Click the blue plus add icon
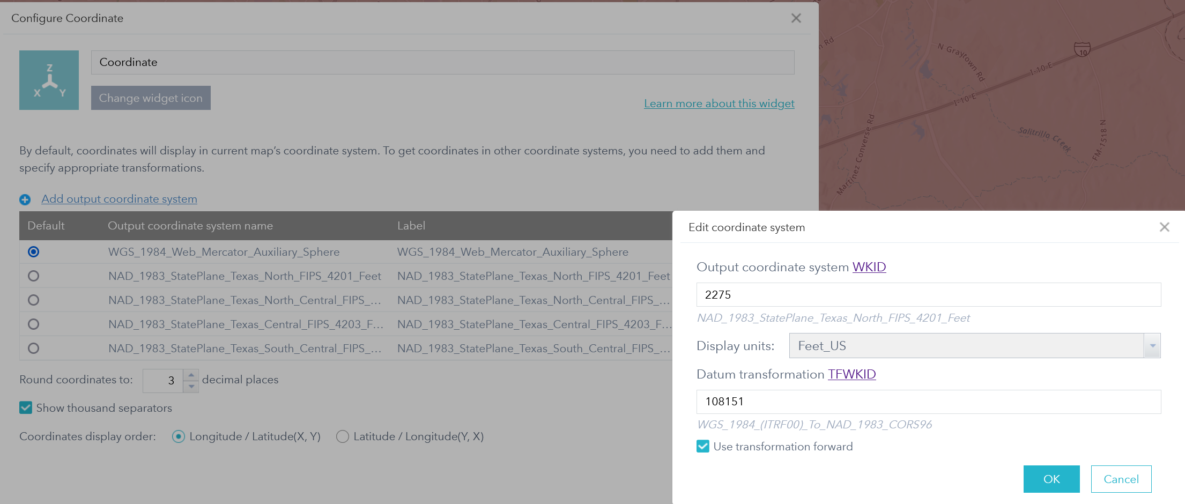The height and width of the screenshot is (504, 1185). pyautogui.click(x=25, y=199)
